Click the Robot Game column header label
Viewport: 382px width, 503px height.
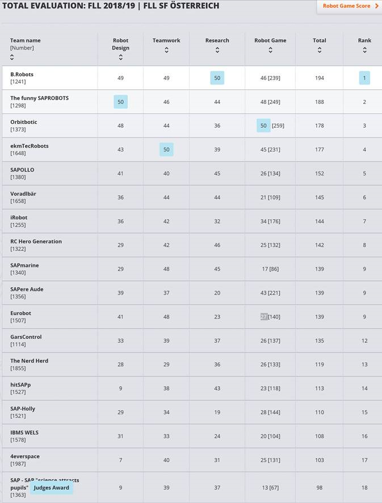[270, 40]
